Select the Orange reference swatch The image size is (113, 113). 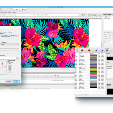(94, 63)
